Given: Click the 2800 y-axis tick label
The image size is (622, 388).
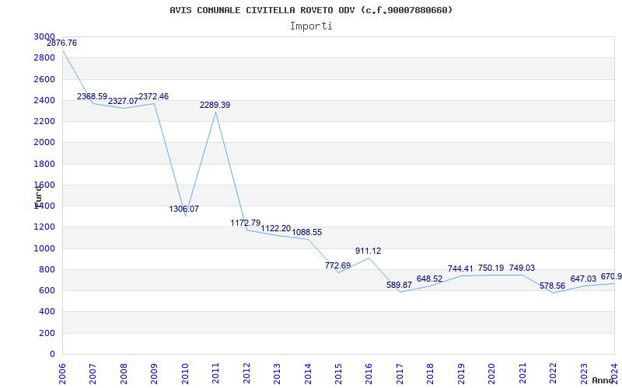Looking at the screenshot, I should [44, 57].
